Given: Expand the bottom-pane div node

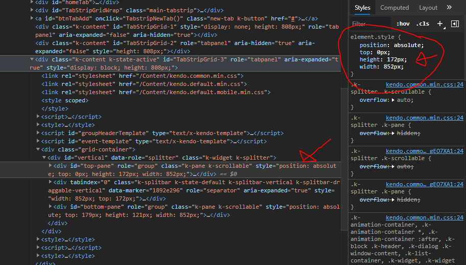Looking at the screenshot, I should tap(50, 206).
